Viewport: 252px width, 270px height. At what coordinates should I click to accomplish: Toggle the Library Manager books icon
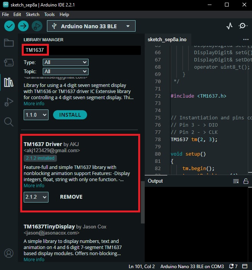pos(9,82)
